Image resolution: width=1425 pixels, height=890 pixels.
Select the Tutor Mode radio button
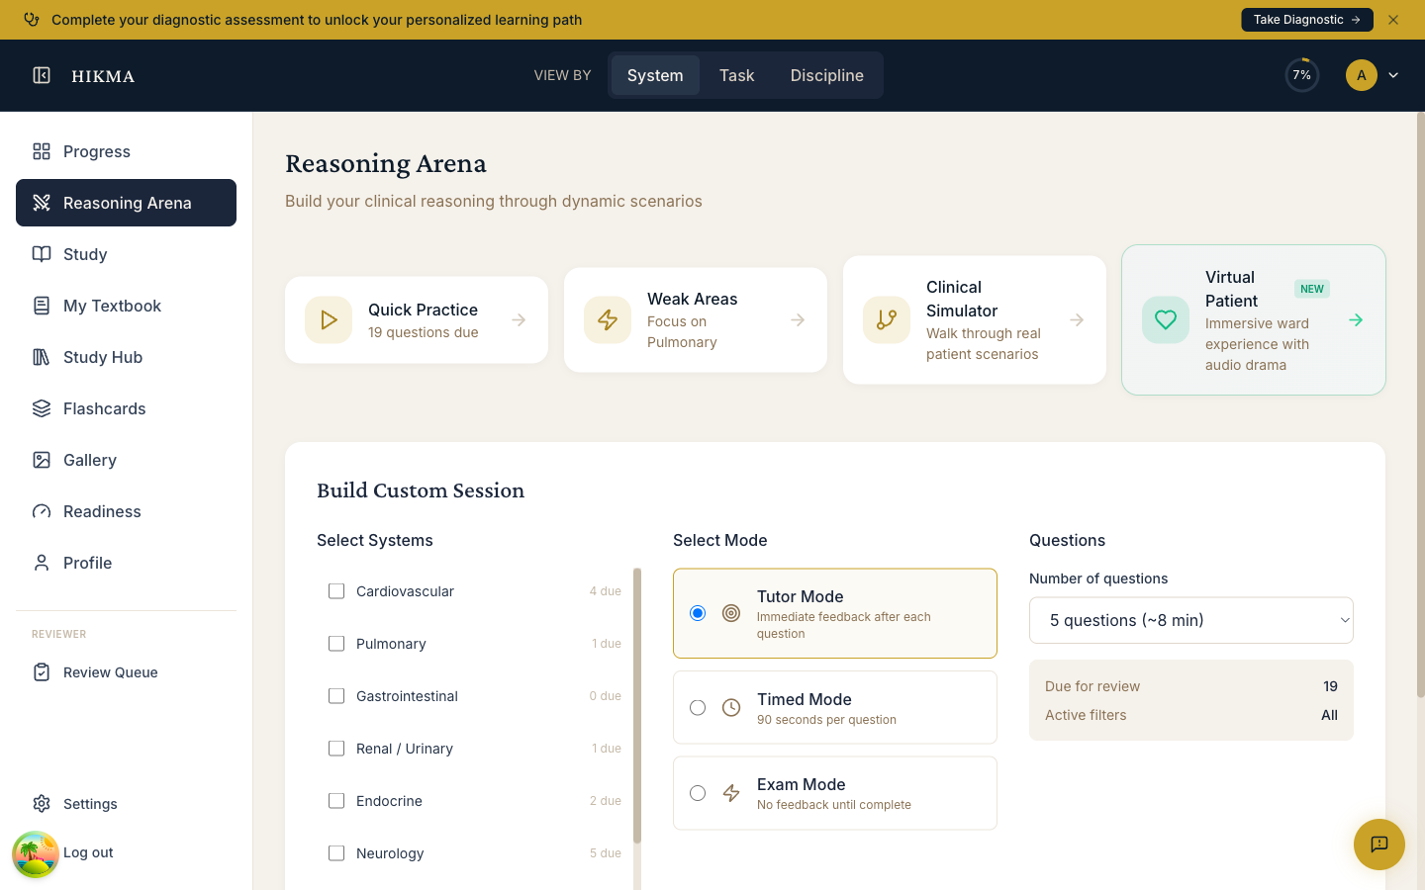click(698, 613)
